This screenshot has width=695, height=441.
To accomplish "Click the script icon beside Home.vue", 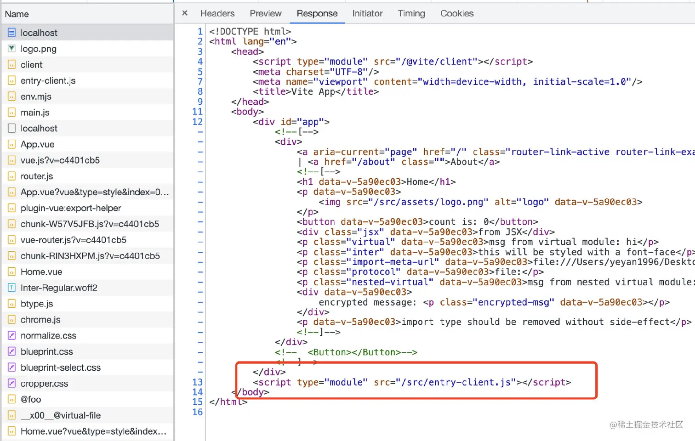I will (12, 271).
